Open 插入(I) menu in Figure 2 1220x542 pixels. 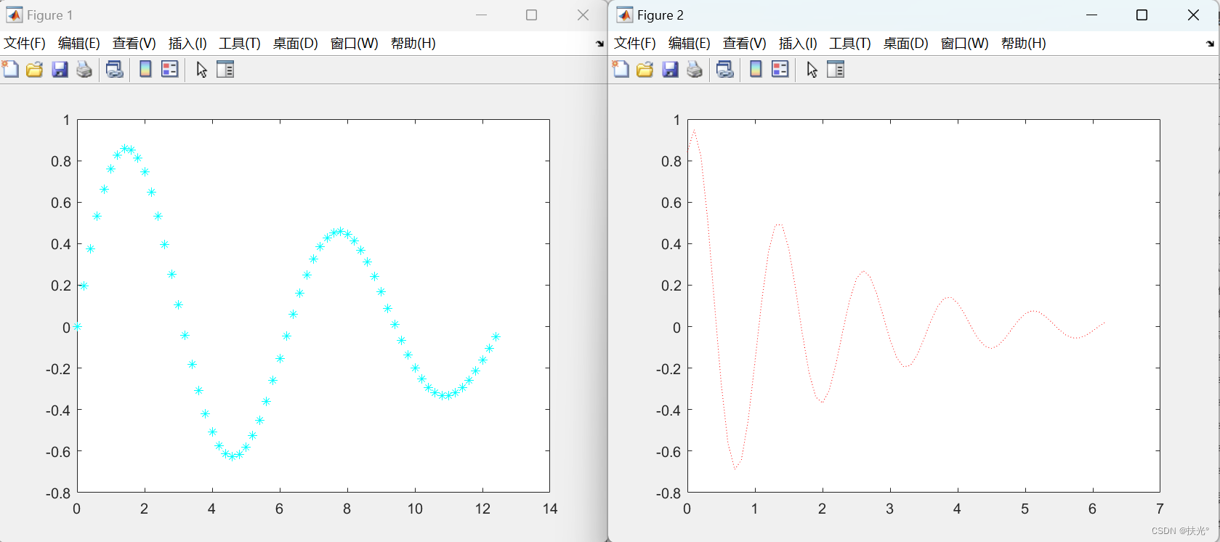pyautogui.click(x=798, y=43)
